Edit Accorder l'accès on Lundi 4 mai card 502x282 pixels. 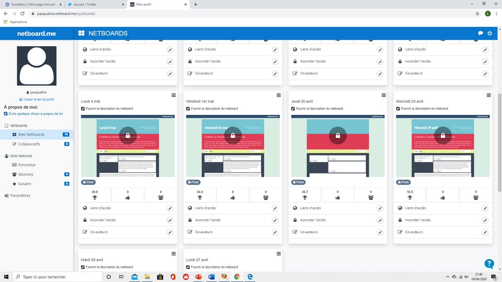click(170, 220)
